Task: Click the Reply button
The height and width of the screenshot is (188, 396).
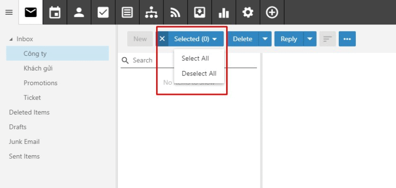Action: pyautogui.click(x=289, y=39)
